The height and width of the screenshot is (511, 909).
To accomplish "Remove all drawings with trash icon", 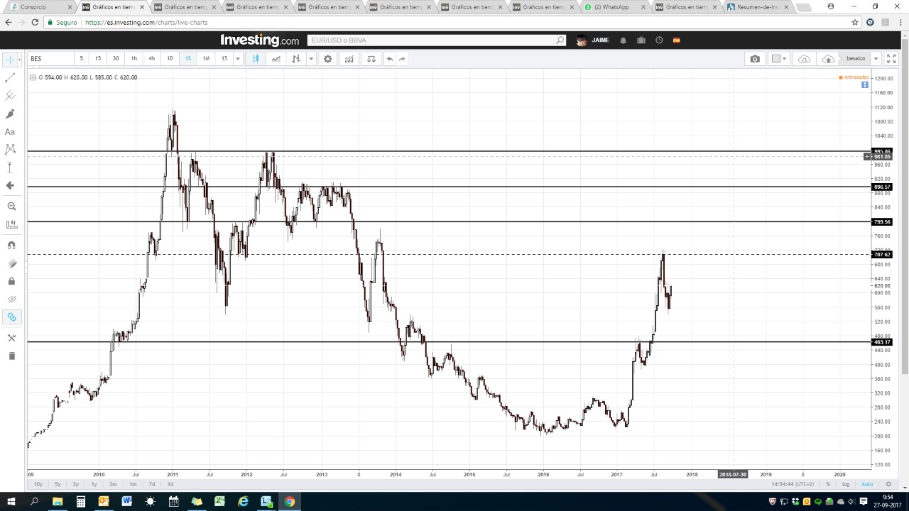I will (11, 356).
